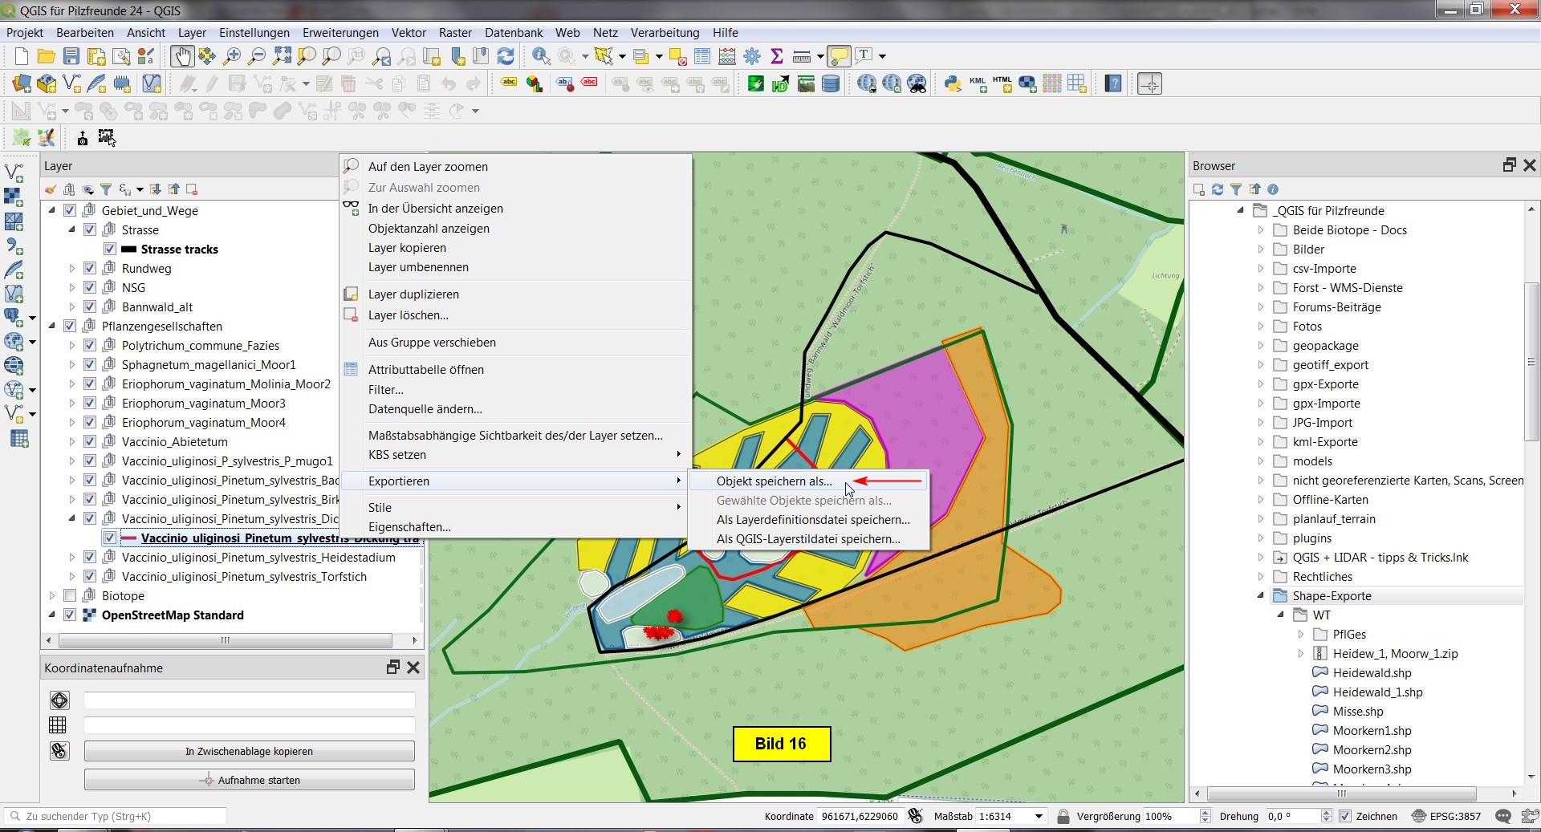Image resolution: width=1541 pixels, height=832 pixels.
Task: Click the coordinate capture crosshair icon
Action: [x=1149, y=83]
